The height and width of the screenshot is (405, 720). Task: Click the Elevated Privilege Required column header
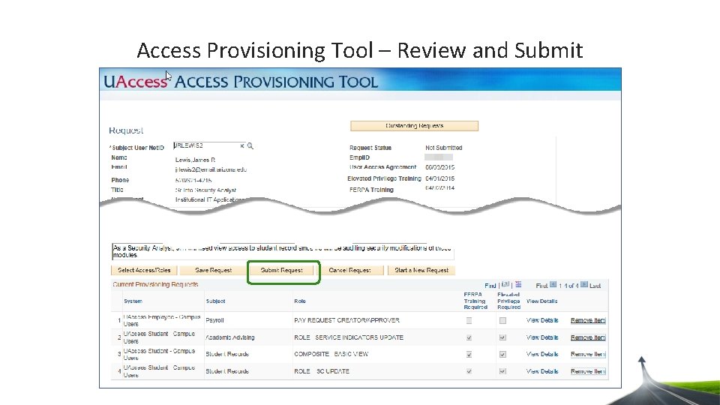point(508,301)
